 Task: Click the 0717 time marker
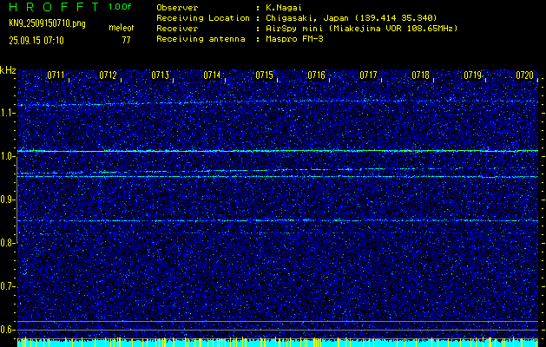(368, 75)
